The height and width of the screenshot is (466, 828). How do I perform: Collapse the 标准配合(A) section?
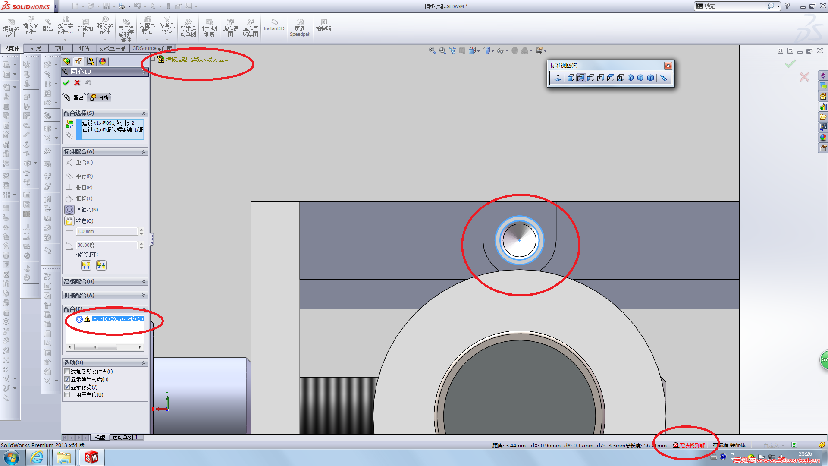[x=144, y=152]
